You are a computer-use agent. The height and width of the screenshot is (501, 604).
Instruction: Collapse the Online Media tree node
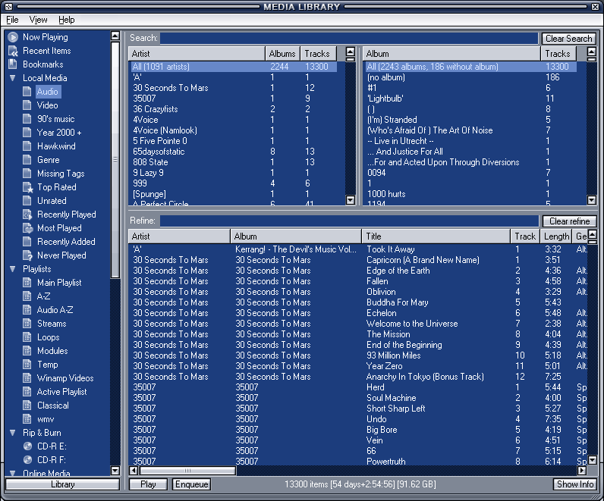click(13, 473)
